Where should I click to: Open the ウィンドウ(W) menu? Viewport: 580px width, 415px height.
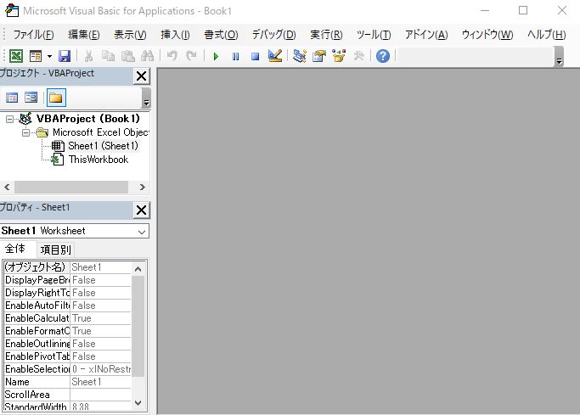point(487,35)
